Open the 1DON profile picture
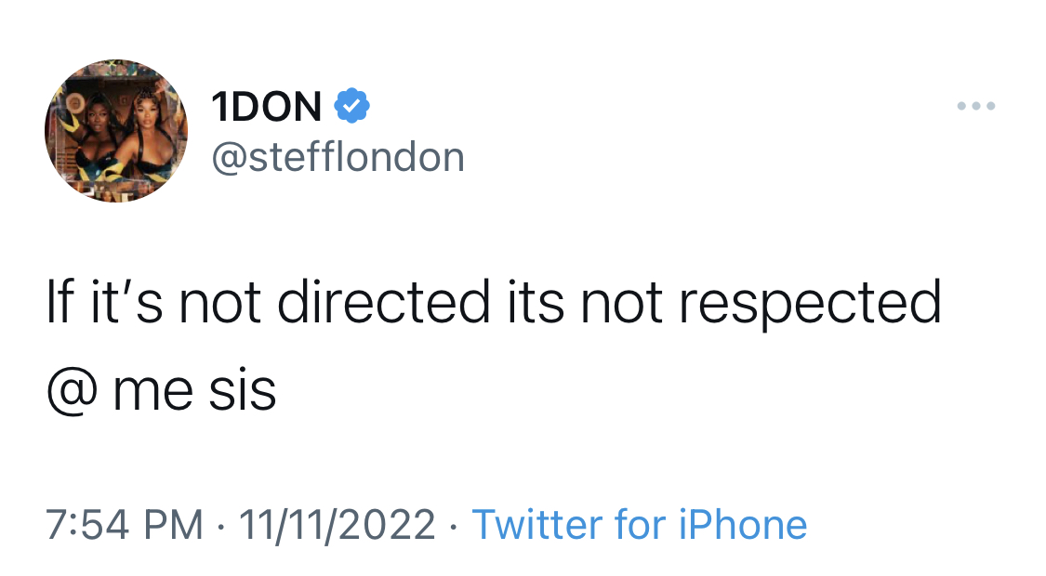The height and width of the screenshot is (576, 1046). (x=116, y=131)
